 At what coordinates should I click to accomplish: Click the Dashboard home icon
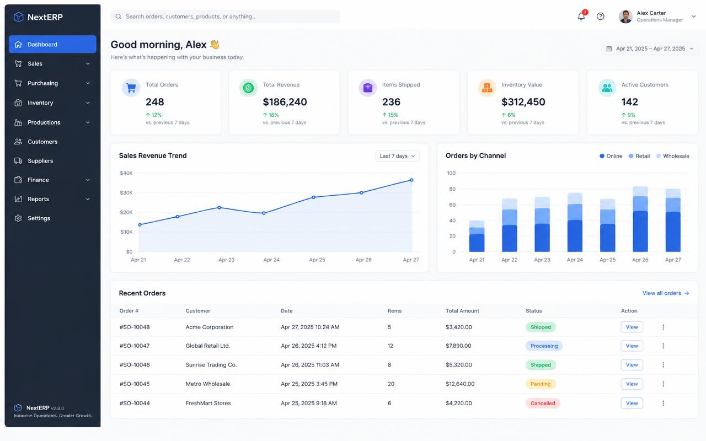tap(18, 44)
